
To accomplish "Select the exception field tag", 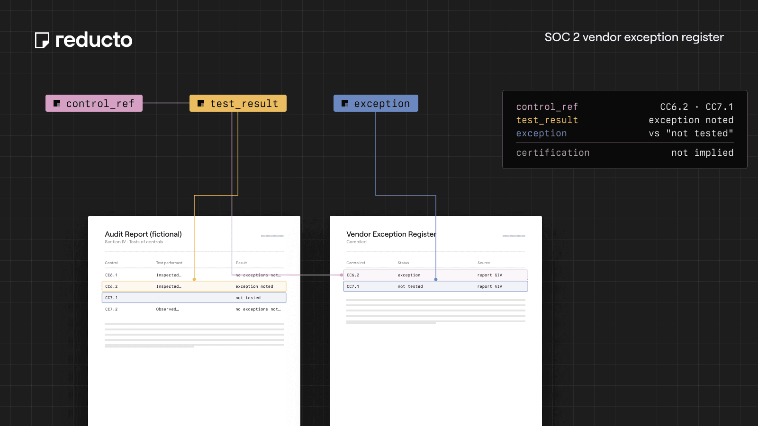I will (376, 103).
